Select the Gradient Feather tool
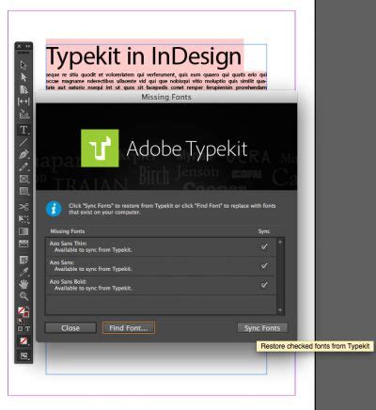376x410 pixels. [x=23, y=244]
